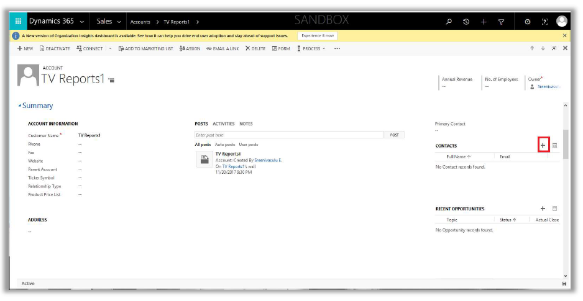Image resolution: width=583 pixels, height=301 pixels.
Task: Click the Post button
Action: pos(394,135)
